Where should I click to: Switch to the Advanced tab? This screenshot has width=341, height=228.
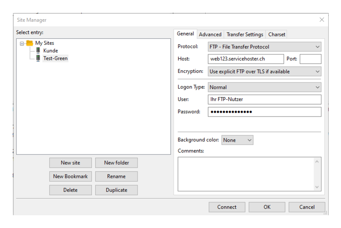(x=210, y=34)
